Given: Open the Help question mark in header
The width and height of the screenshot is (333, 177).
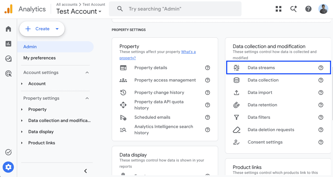Looking at the screenshot, I should [x=308, y=9].
